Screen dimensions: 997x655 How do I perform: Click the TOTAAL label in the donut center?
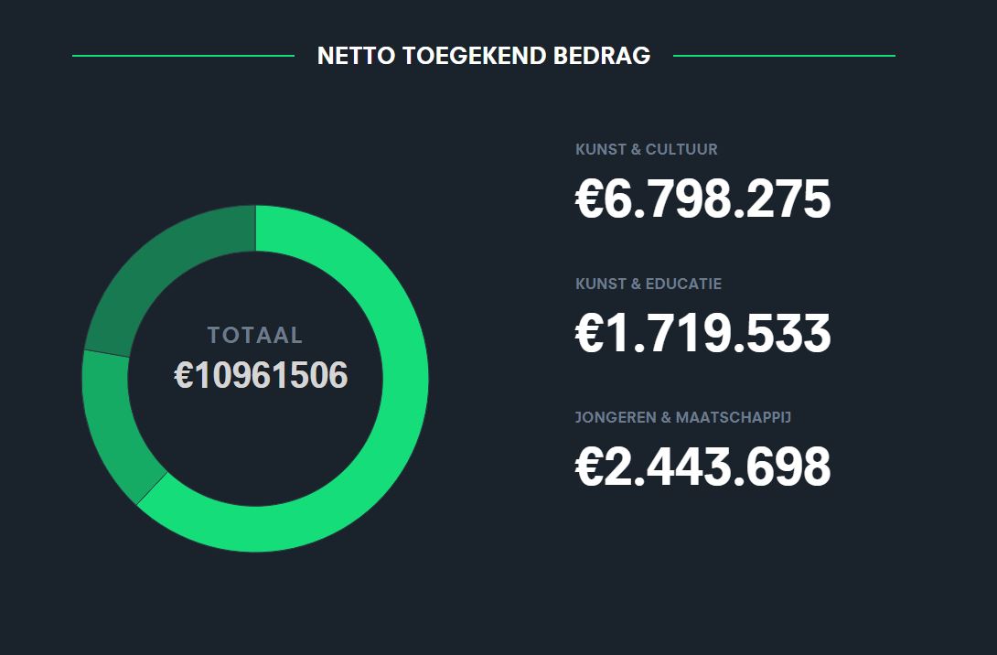pos(255,335)
